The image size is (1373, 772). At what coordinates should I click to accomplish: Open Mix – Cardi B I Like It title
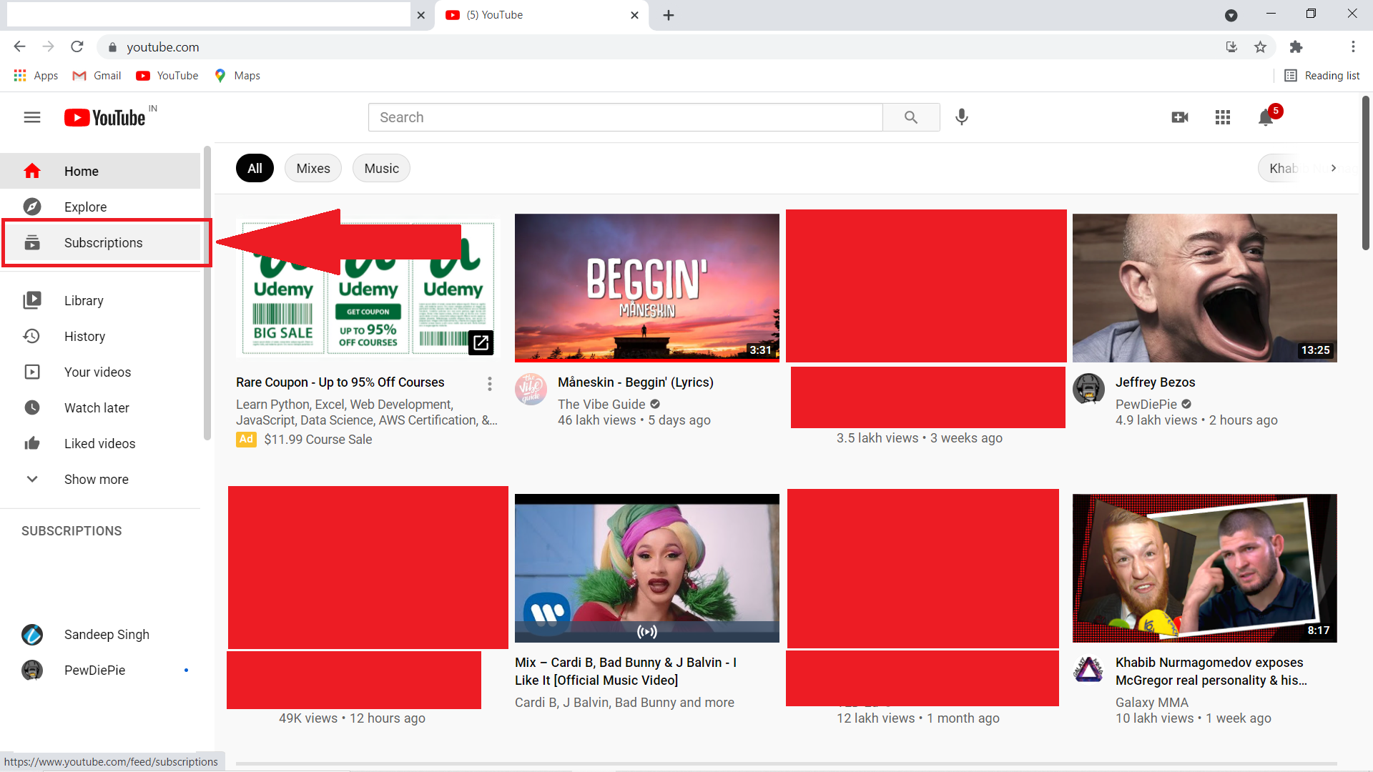pos(626,671)
